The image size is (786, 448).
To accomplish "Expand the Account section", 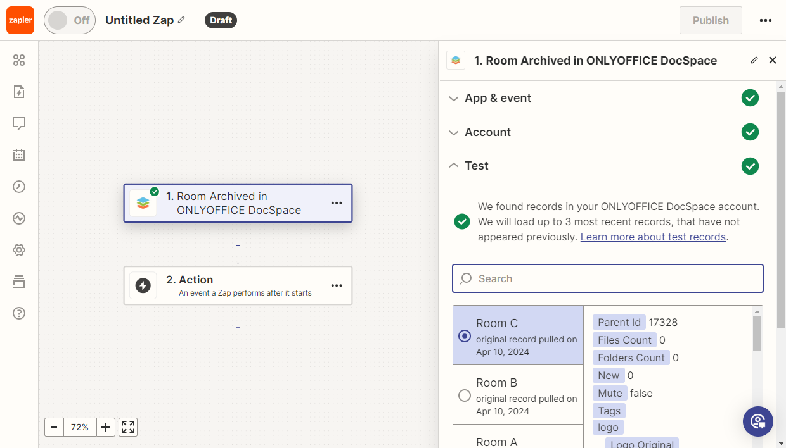I will [487, 132].
